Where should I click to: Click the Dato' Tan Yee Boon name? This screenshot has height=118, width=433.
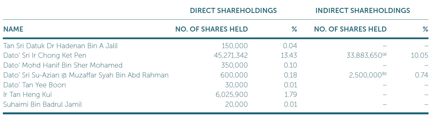(34, 85)
